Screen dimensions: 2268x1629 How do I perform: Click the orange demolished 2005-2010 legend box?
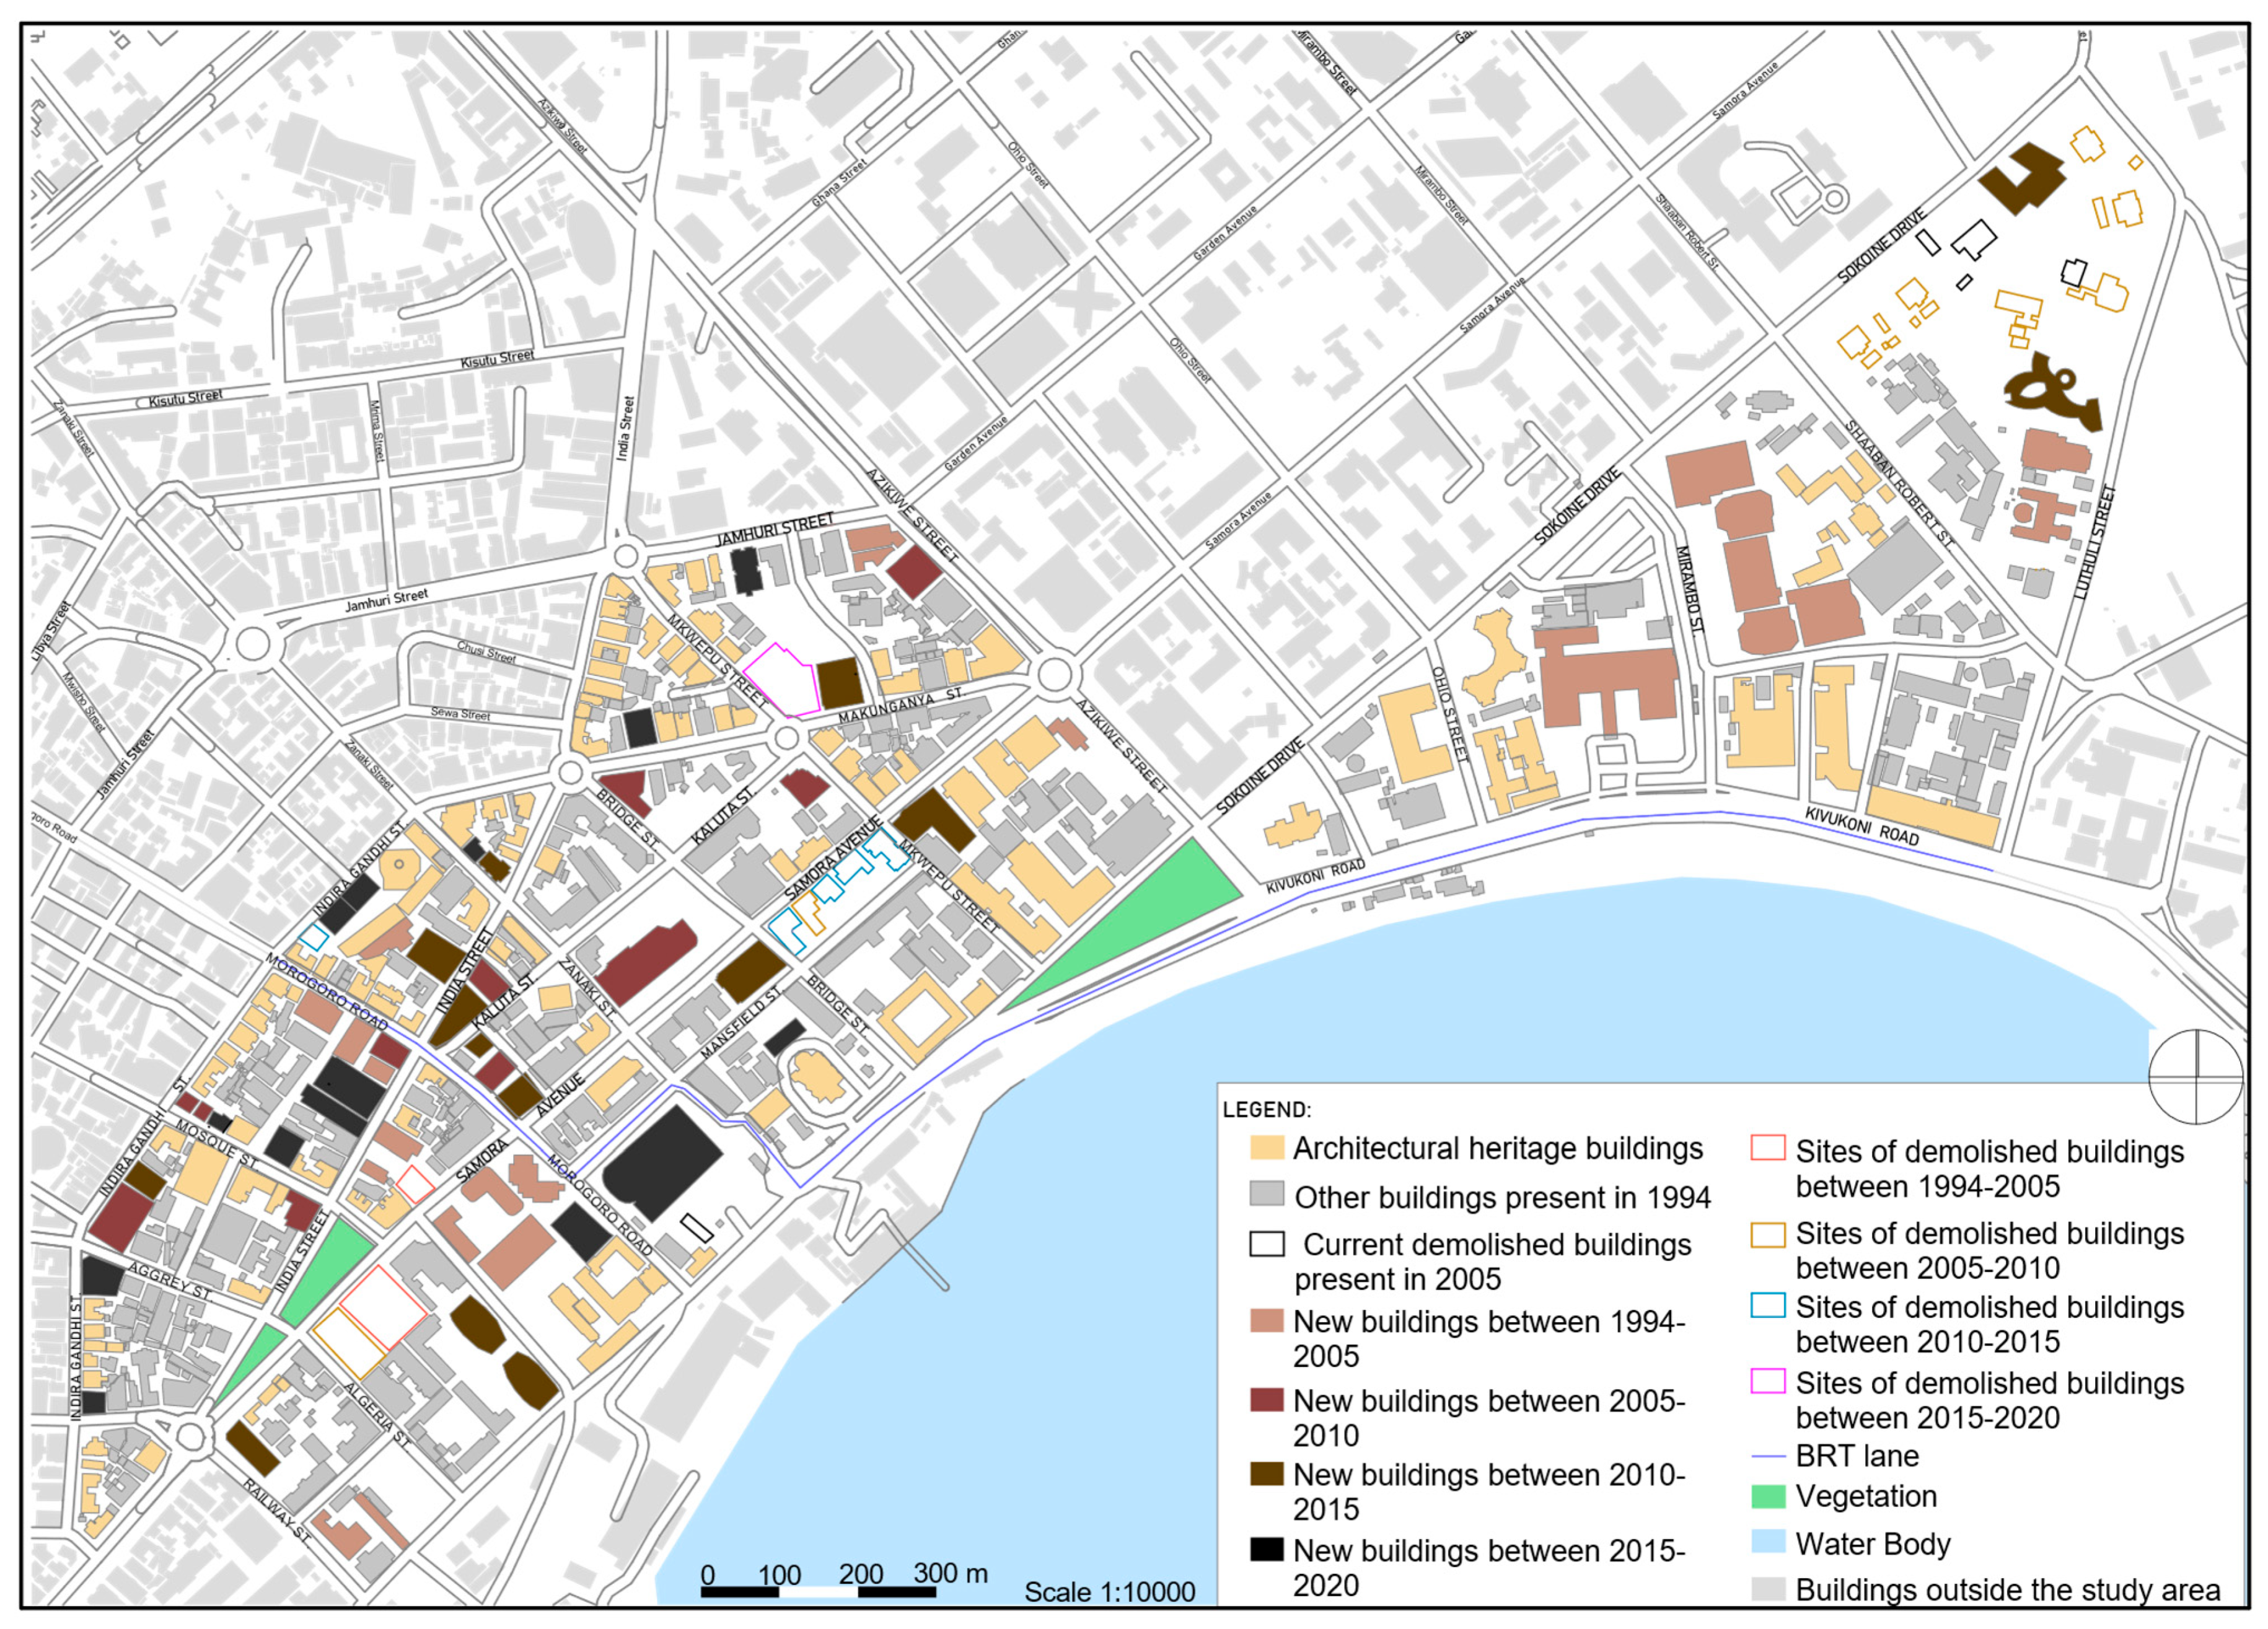1768,1234
